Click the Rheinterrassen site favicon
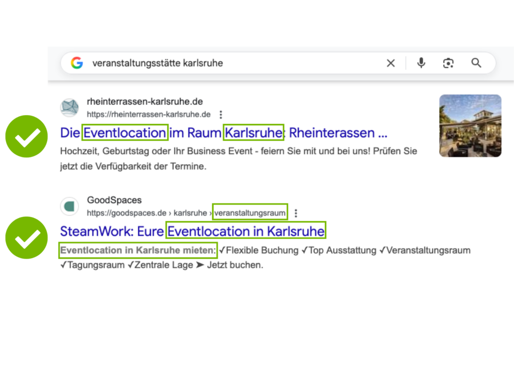514x385 pixels. click(69, 107)
